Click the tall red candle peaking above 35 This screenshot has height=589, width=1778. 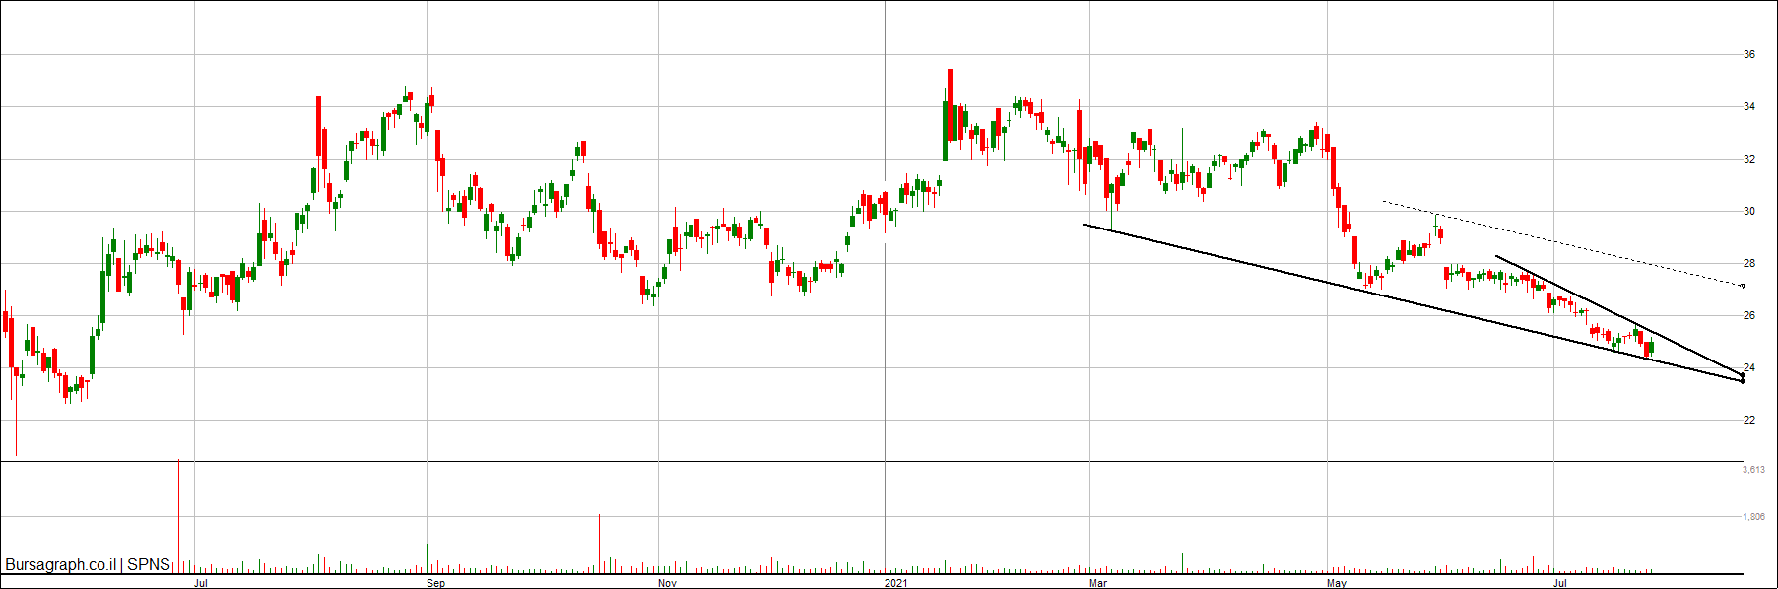coord(950,105)
